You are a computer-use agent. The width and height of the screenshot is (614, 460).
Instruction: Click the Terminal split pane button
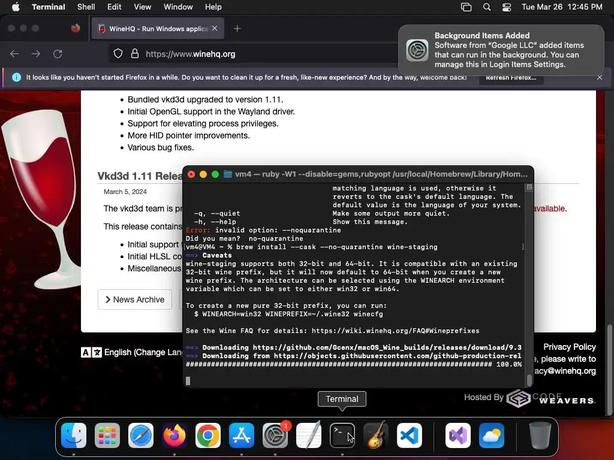coord(529,187)
